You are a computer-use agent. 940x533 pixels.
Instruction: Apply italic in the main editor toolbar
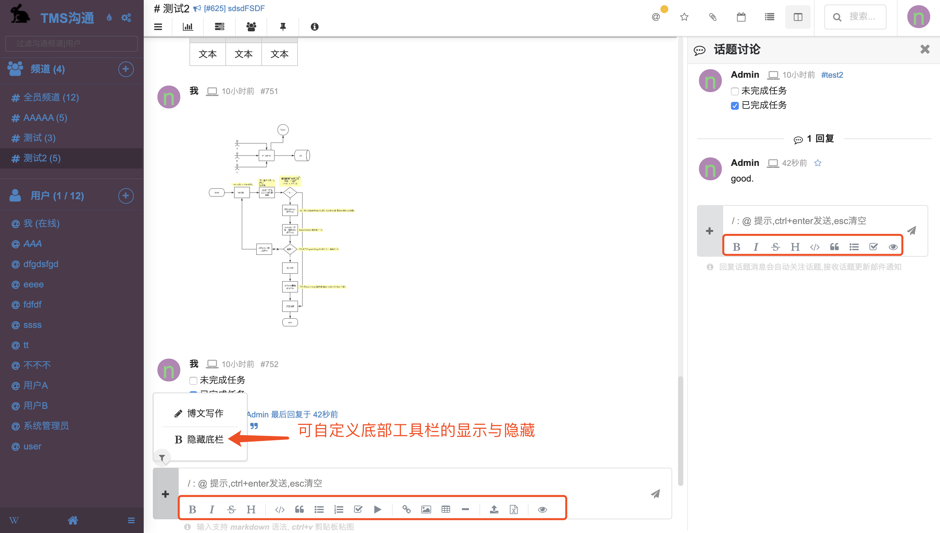point(212,509)
